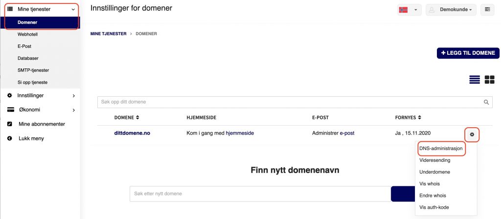
Task: Open the language dropdown arrow
Action: (x=416, y=10)
